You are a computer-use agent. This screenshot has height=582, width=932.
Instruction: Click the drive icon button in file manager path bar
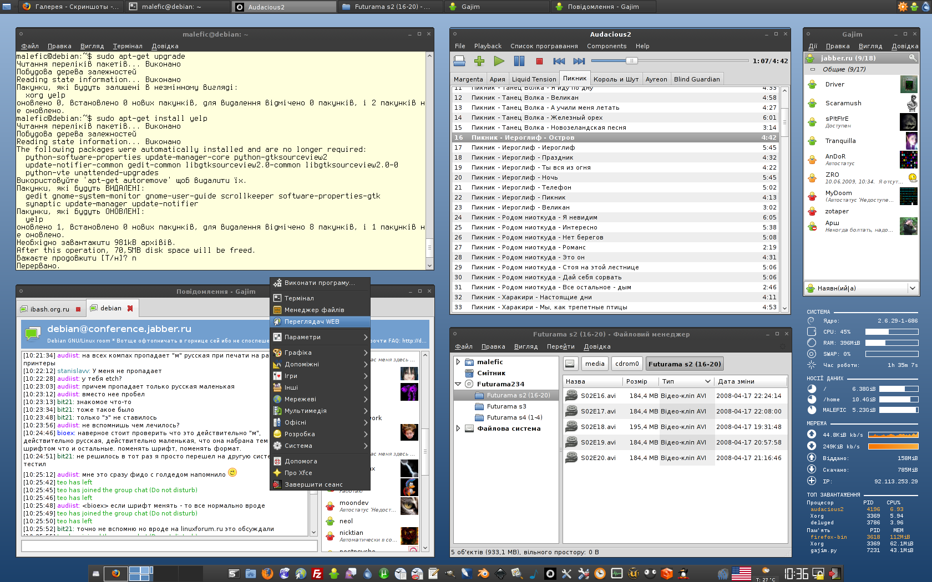tap(570, 364)
